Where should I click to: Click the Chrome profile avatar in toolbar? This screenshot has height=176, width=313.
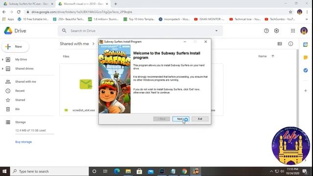point(299,12)
